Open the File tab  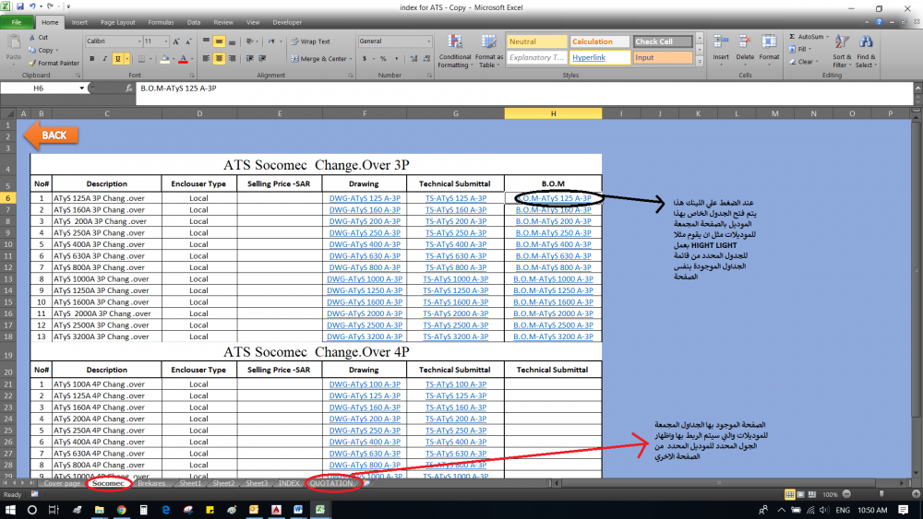tap(17, 22)
